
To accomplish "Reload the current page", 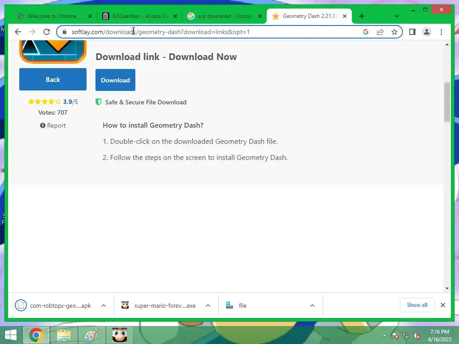I will 47,32.
